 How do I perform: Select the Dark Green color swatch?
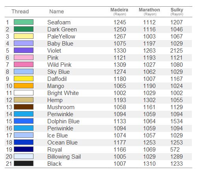point(24,29)
